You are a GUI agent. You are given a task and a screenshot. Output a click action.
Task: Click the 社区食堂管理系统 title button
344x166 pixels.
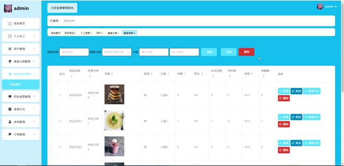62,8
